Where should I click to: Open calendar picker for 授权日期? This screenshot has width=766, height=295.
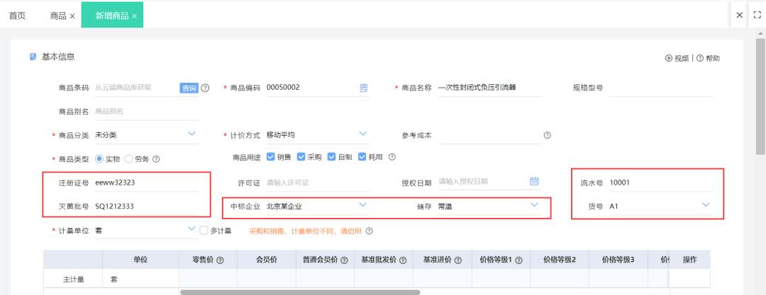[x=535, y=181]
